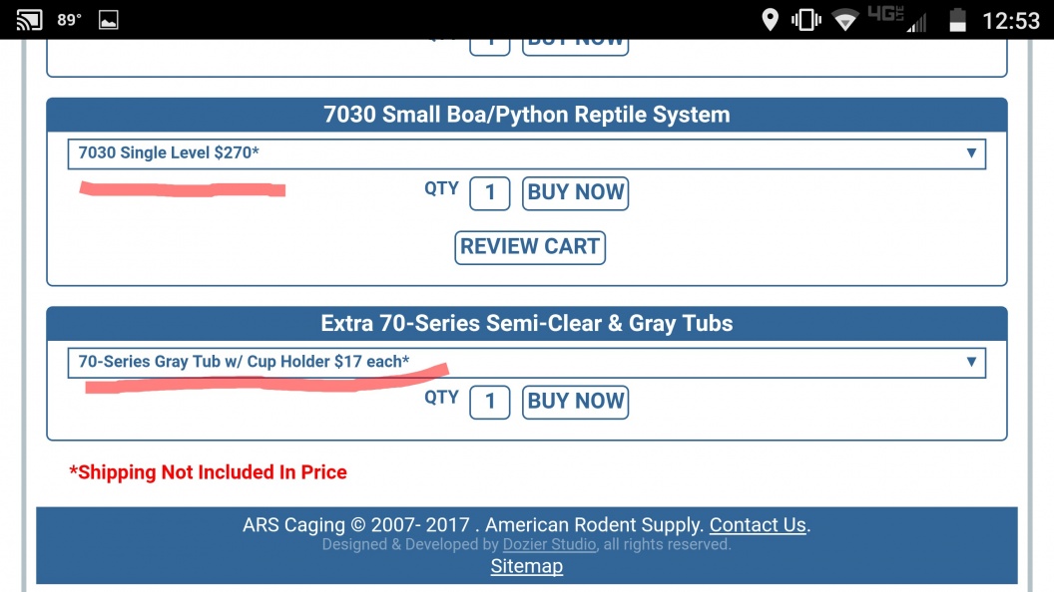Click the arrow on the 7030 system selector
The height and width of the screenshot is (592, 1054).
970,153
